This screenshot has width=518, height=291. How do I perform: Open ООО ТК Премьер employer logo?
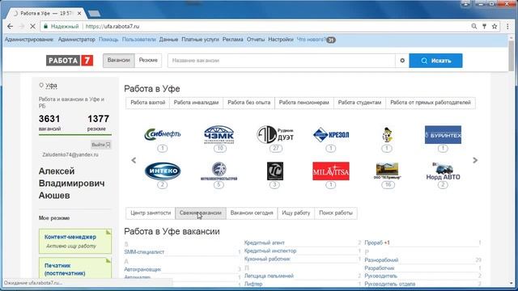coord(387,171)
